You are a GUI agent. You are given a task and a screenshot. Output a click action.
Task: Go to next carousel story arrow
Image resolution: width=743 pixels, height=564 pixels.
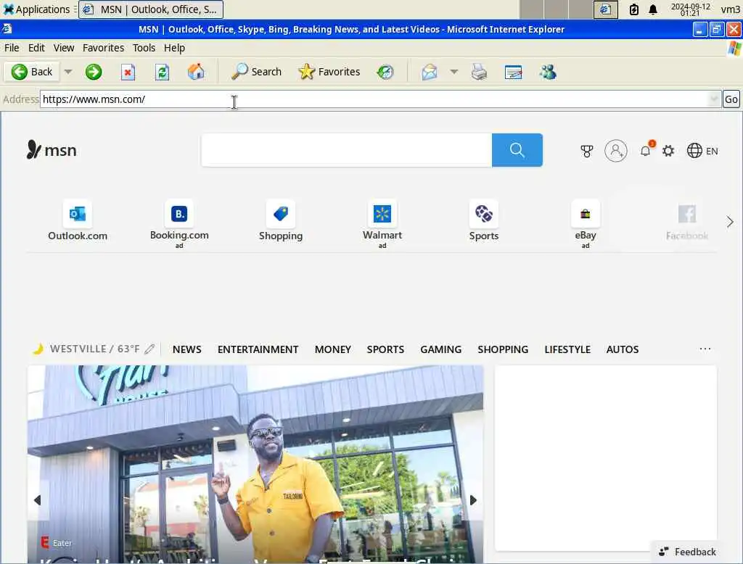[x=473, y=500]
